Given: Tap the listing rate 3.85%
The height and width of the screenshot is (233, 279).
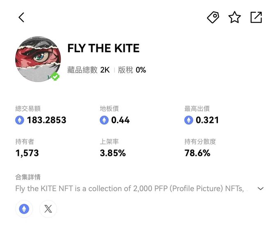Looking at the screenshot, I should point(113,153).
